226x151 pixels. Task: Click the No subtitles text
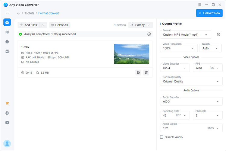(32, 62)
